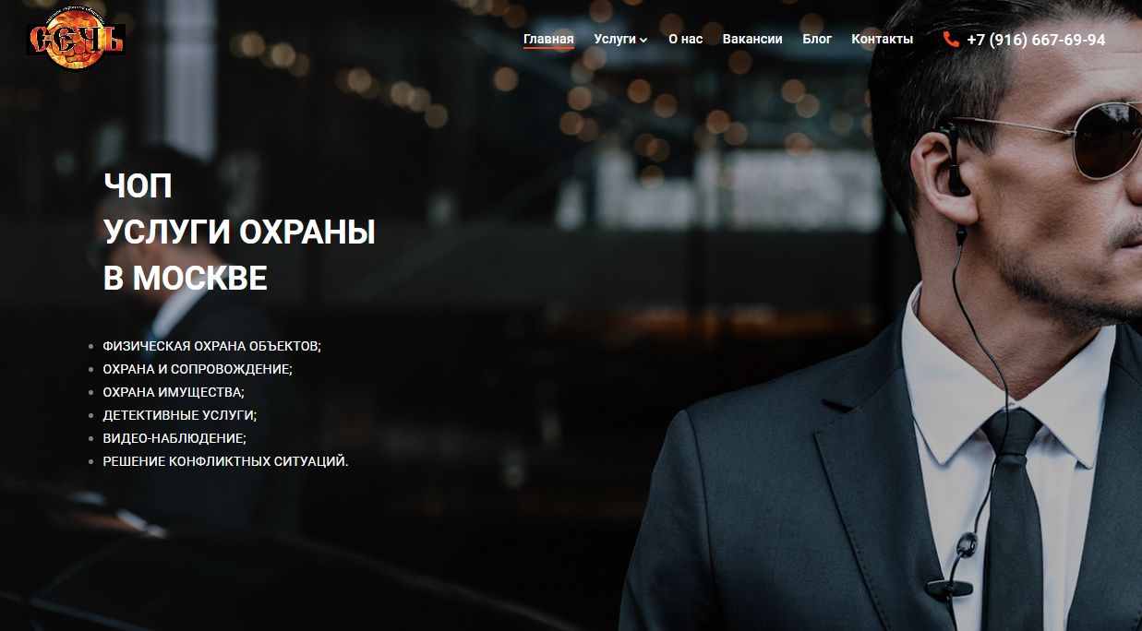Select the Решение конфликтных ситуаций list item

[225, 461]
